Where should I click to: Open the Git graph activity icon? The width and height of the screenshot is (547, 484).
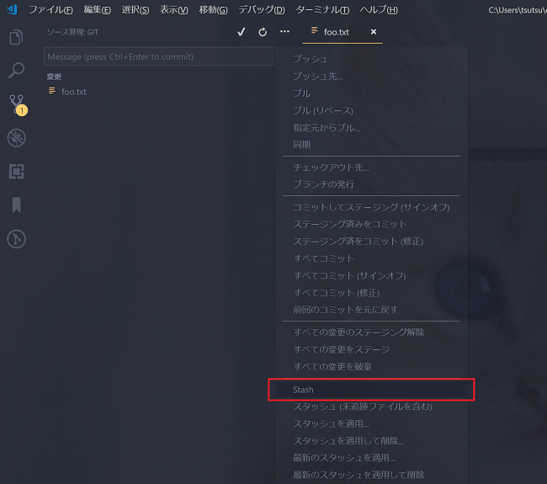pos(16,239)
